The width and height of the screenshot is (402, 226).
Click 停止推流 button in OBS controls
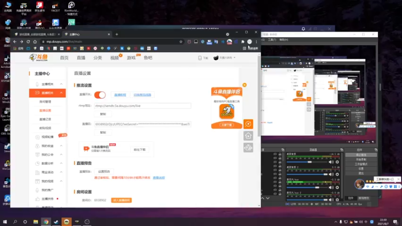(x=361, y=155)
